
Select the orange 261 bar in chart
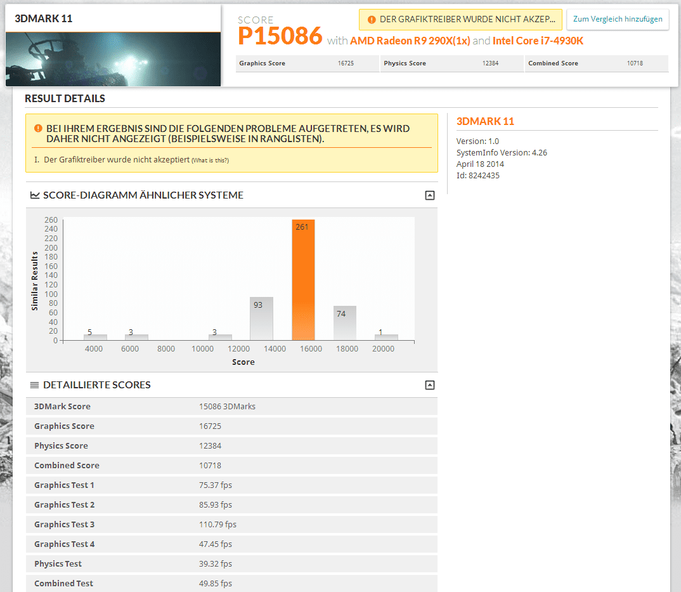303,280
